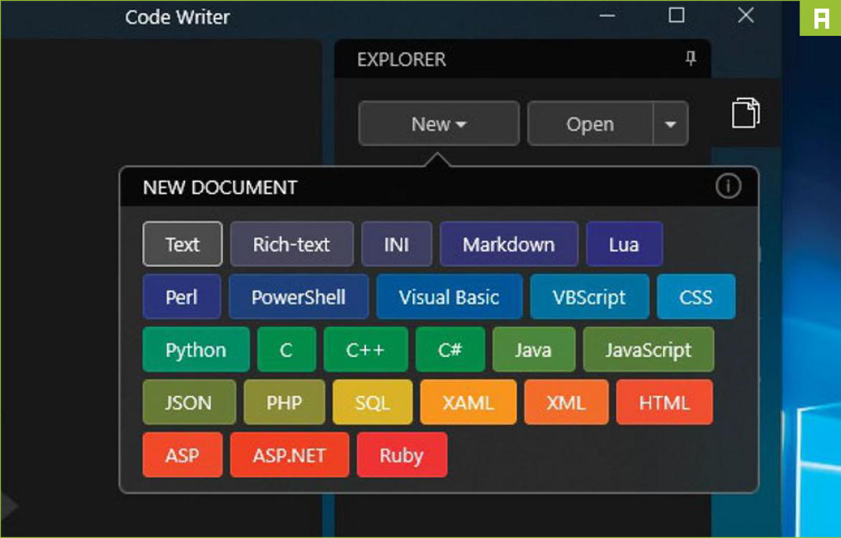This screenshot has height=538, width=841.
Task: Choose Visual Basic document type
Action: (449, 297)
